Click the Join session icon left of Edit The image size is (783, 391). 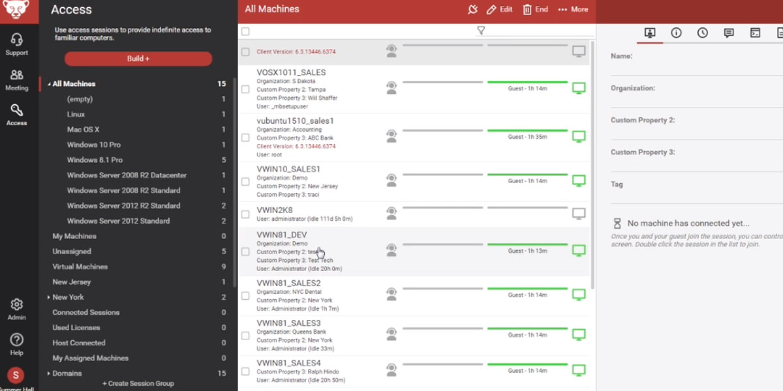click(473, 9)
